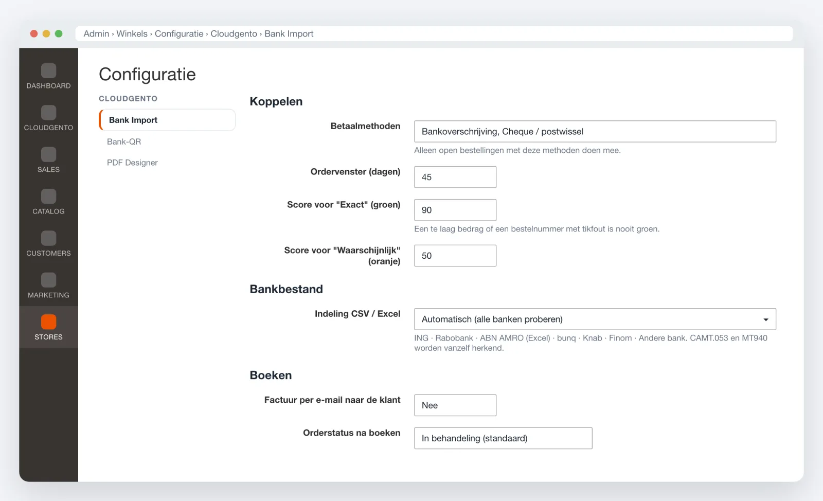Viewport: 823px width, 501px height.
Task: Open the Marketing sidebar icon
Action: pyautogui.click(x=48, y=280)
